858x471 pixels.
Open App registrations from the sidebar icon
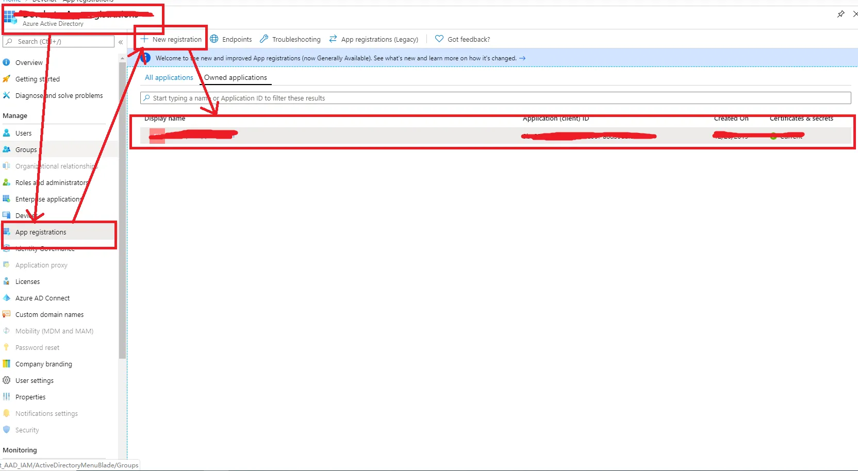6,232
